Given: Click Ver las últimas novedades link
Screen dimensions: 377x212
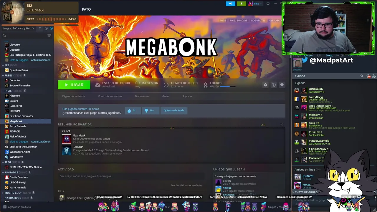Looking at the screenshot, I should click(186, 185).
